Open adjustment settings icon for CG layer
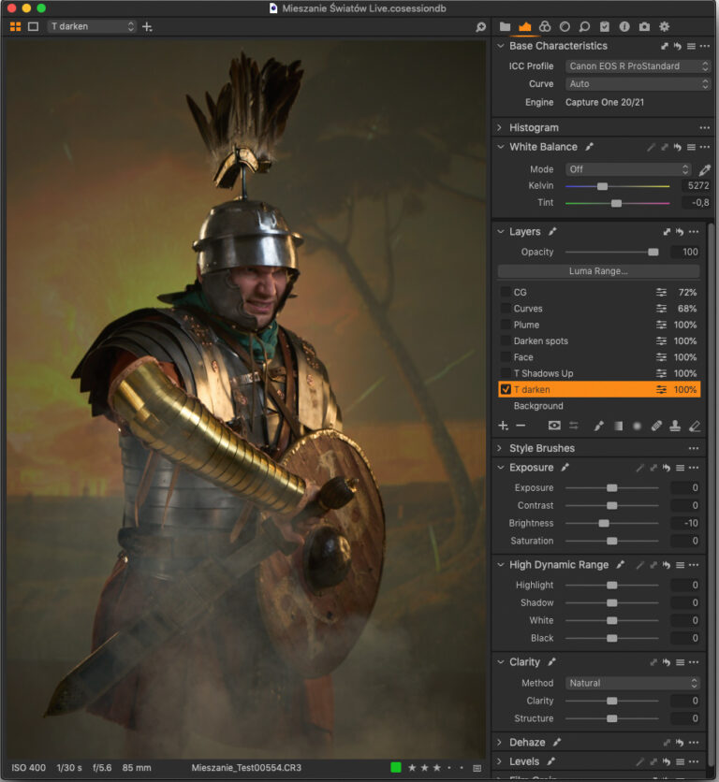 pyautogui.click(x=661, y=292)
